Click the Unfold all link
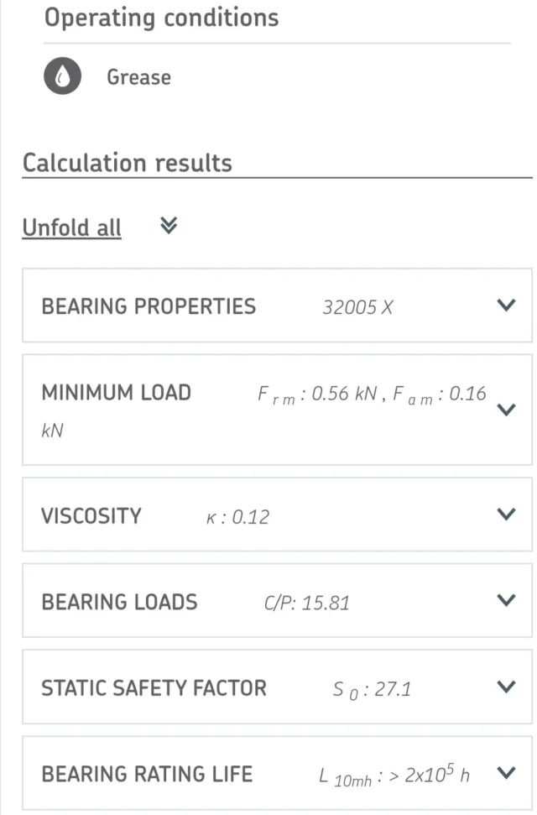The image size is (537, 815). pyautogui.click(x=71, y=227)
